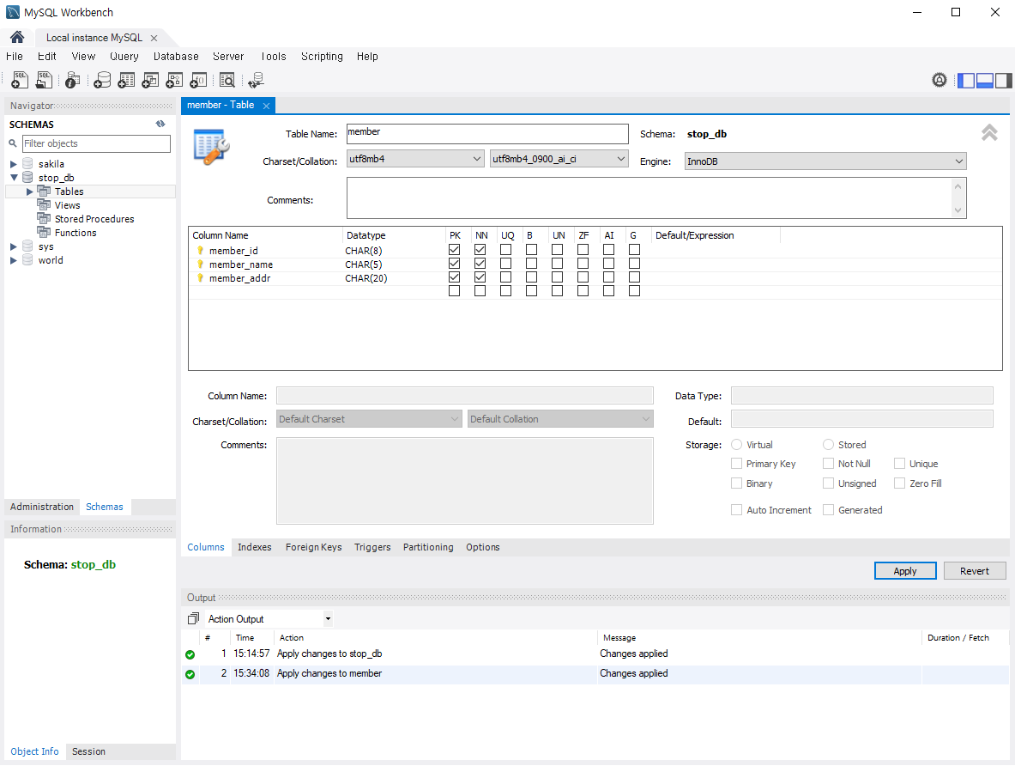Expand the world schema tree
The image size is (1015, 766).
click(x=13, y=260)
